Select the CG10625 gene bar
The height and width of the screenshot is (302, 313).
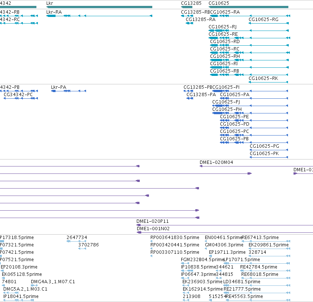[248, 7]
